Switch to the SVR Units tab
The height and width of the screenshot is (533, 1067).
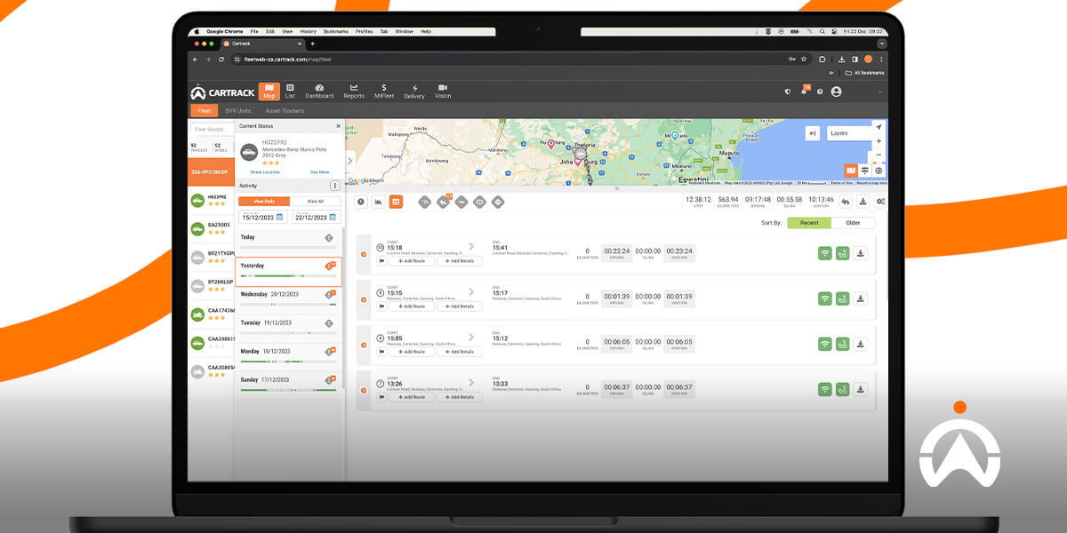pyautogui.click(x=240, y=110)
